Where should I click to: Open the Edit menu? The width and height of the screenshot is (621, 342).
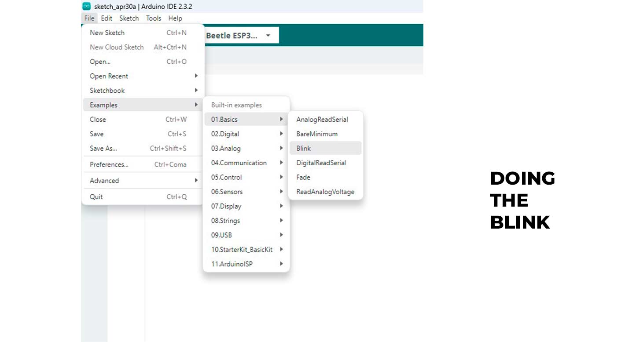107,18
